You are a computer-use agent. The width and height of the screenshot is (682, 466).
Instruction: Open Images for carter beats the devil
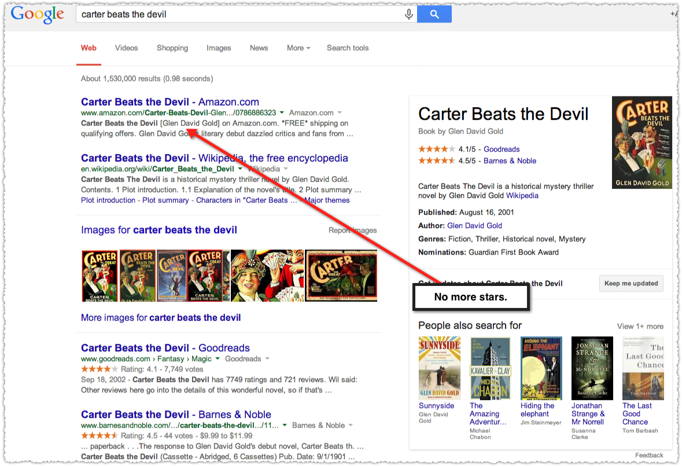pos(159,230)
